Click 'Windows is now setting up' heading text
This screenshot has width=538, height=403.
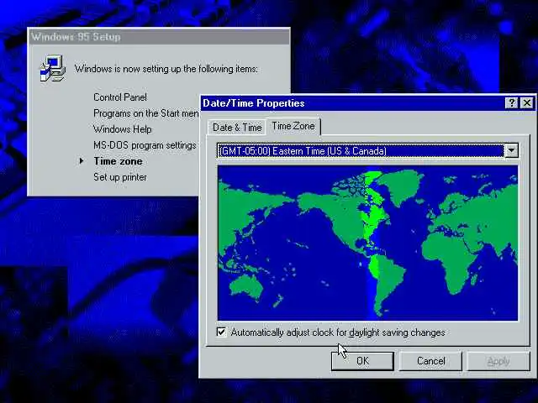pos(166,69)
